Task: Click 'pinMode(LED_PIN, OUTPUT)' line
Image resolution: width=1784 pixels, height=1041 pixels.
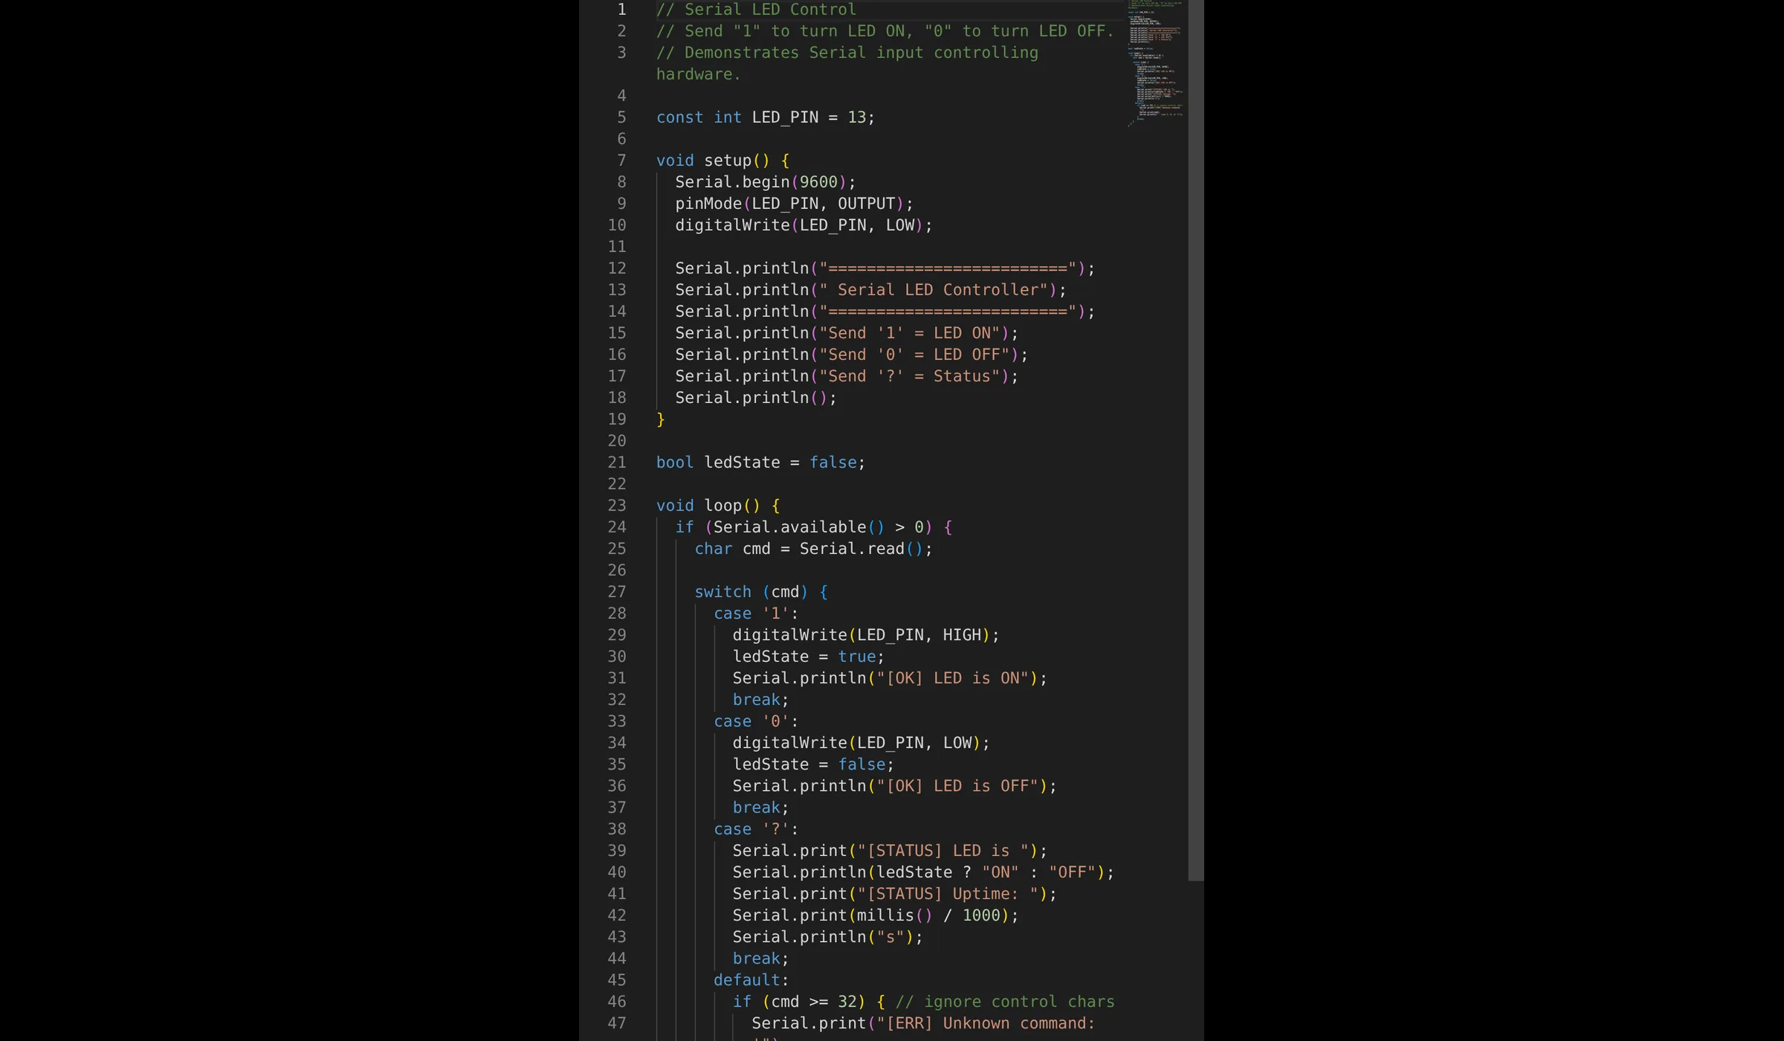Action: pos(794,204)
